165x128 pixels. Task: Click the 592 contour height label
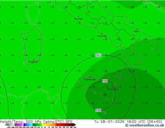pyautogui.click(x=98, y=55)
